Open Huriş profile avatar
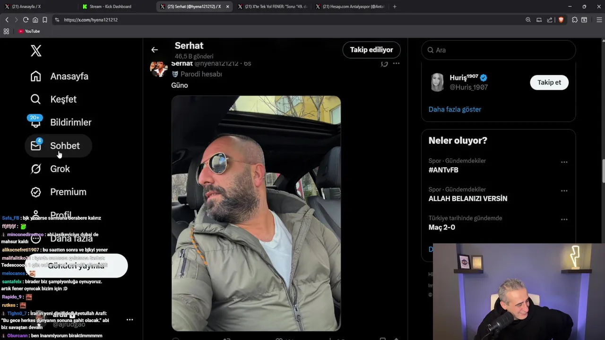Image resolution: width=605 pixels, height=340 pixels. coord(437,82)
